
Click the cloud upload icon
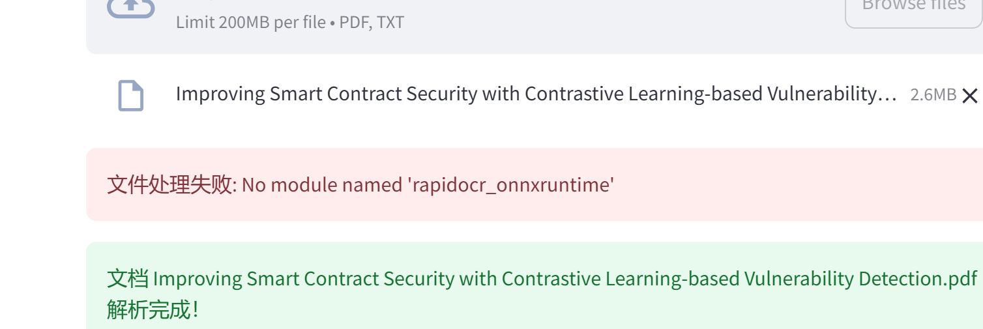tap(130, 8)
